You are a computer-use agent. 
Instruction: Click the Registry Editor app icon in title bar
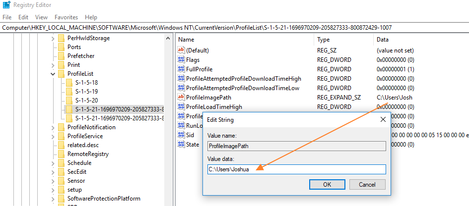pyautogui.click(x=6, y=5)
